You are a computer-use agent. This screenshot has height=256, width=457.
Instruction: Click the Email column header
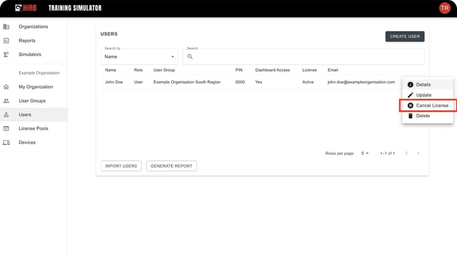point(333,70)
